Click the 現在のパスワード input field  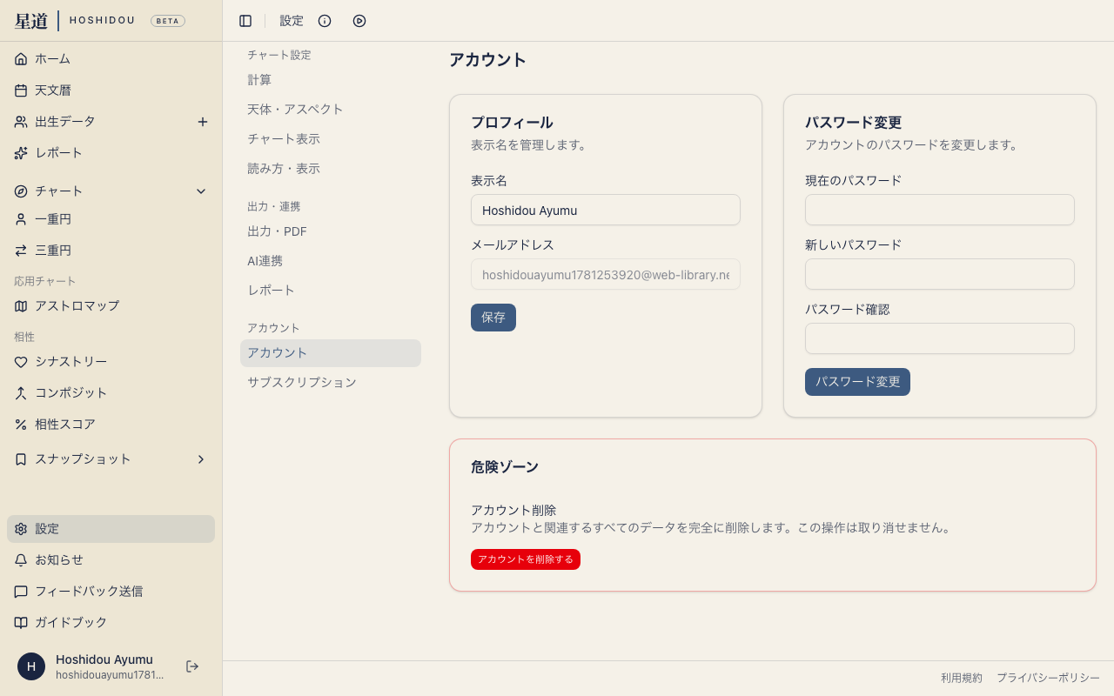click(x=940, y=210)
